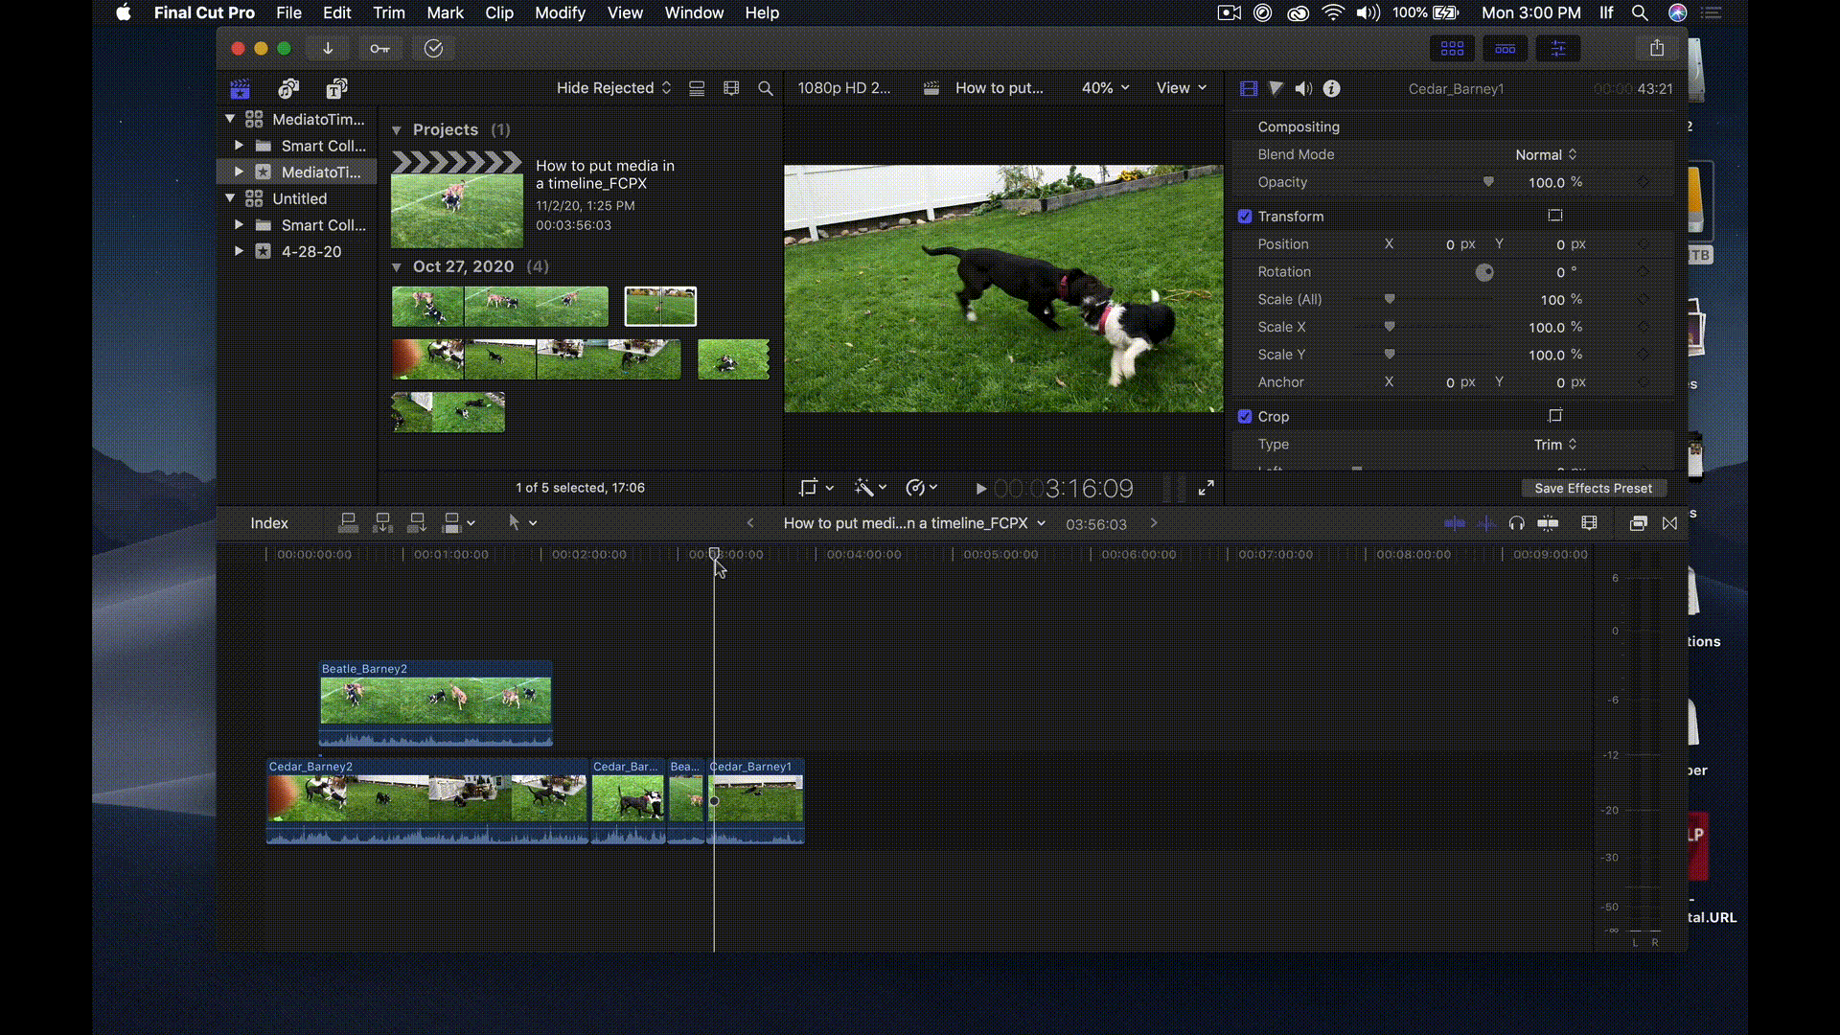Screen dimensions: 1840x1035
Task: Open Effects browser icon
Action: pos(1639,523)
